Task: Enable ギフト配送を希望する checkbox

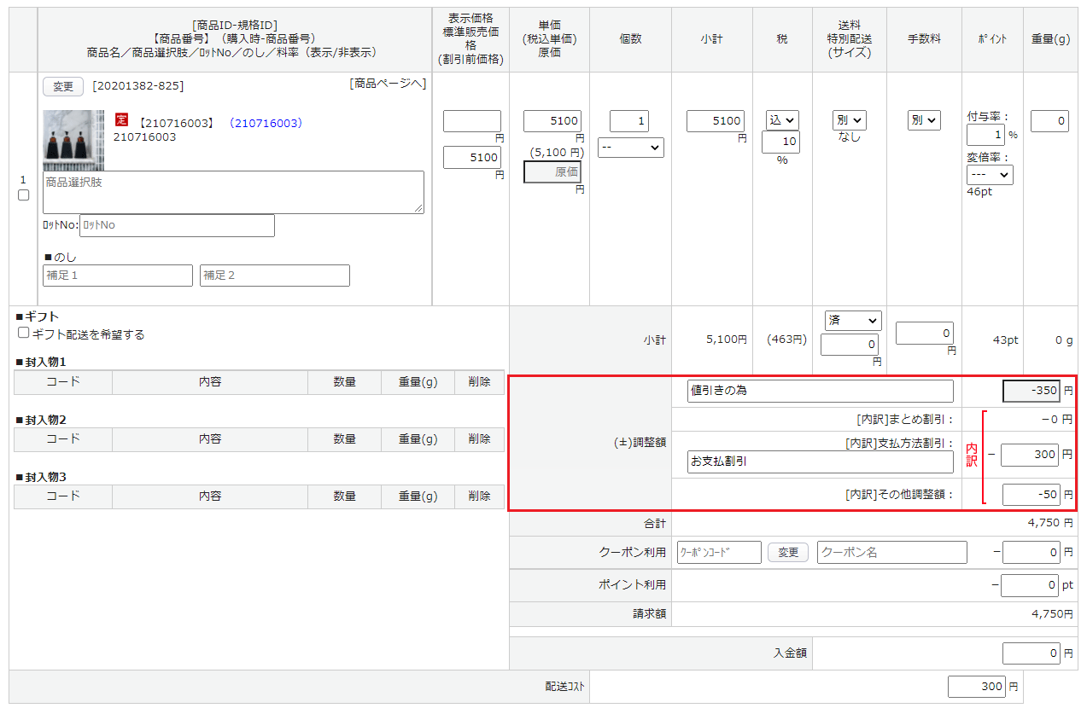Action: 24,334
